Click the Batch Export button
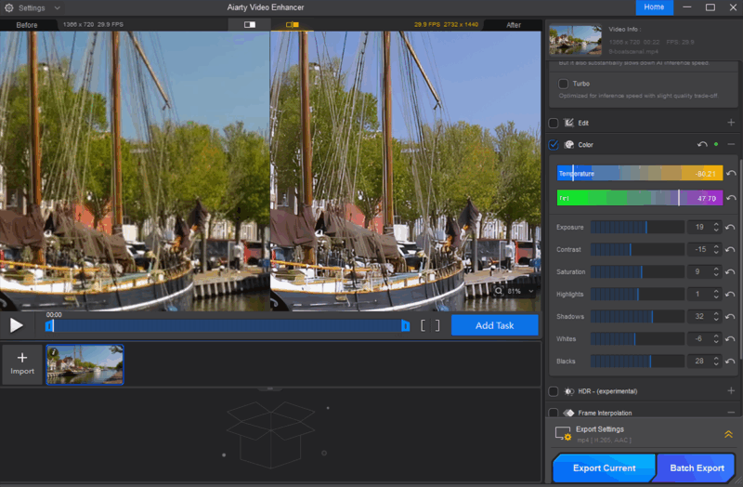The width and height of the screenshot is (743, 487). click(x=697, y=467)
